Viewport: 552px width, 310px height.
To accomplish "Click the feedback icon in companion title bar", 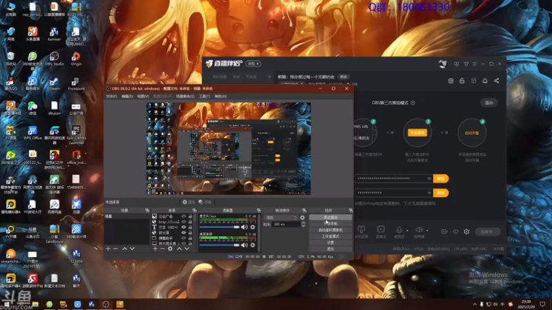I will pos(456,64).
